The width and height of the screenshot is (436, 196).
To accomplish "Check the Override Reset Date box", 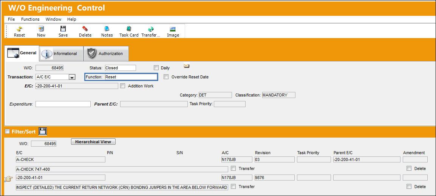I will click(x=166, y=77).
